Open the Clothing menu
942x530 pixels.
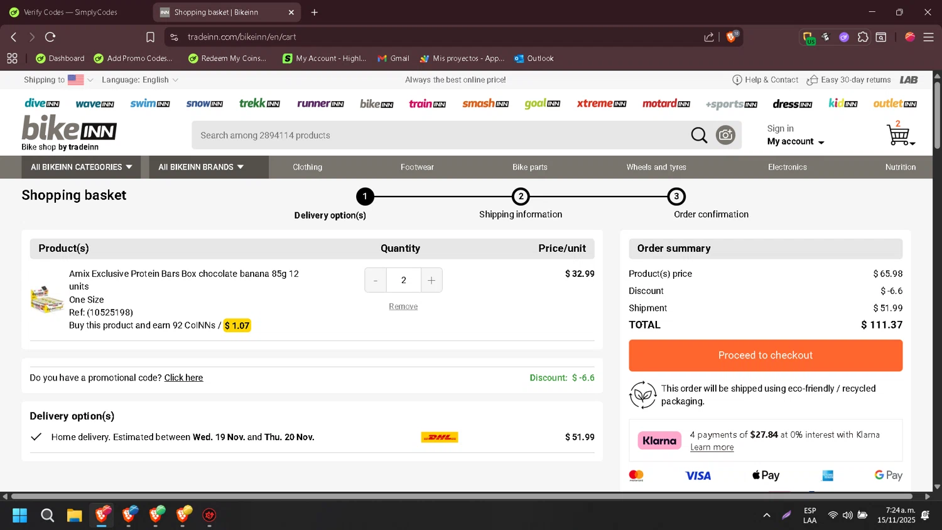click(308, 167)
